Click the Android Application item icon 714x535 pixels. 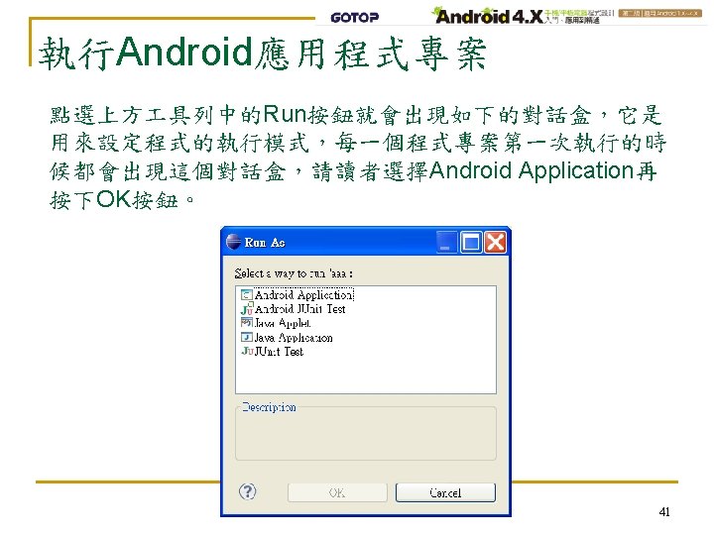click(246, 295)
